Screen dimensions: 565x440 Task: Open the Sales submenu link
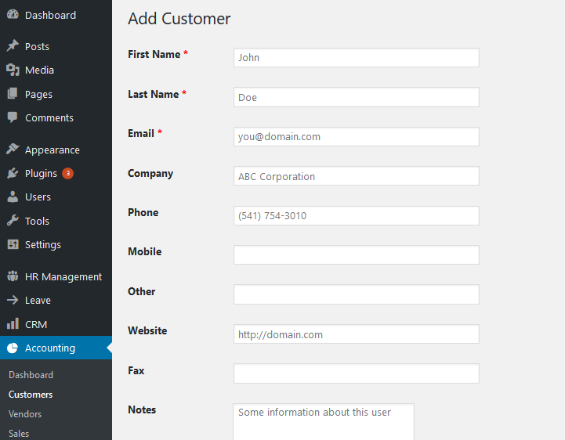pyautogui.click(x=19, y=434)
